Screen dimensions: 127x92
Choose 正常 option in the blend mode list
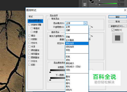click(77, 27)
